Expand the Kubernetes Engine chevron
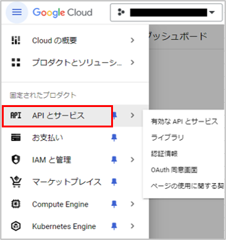 [x=132, y=226]
